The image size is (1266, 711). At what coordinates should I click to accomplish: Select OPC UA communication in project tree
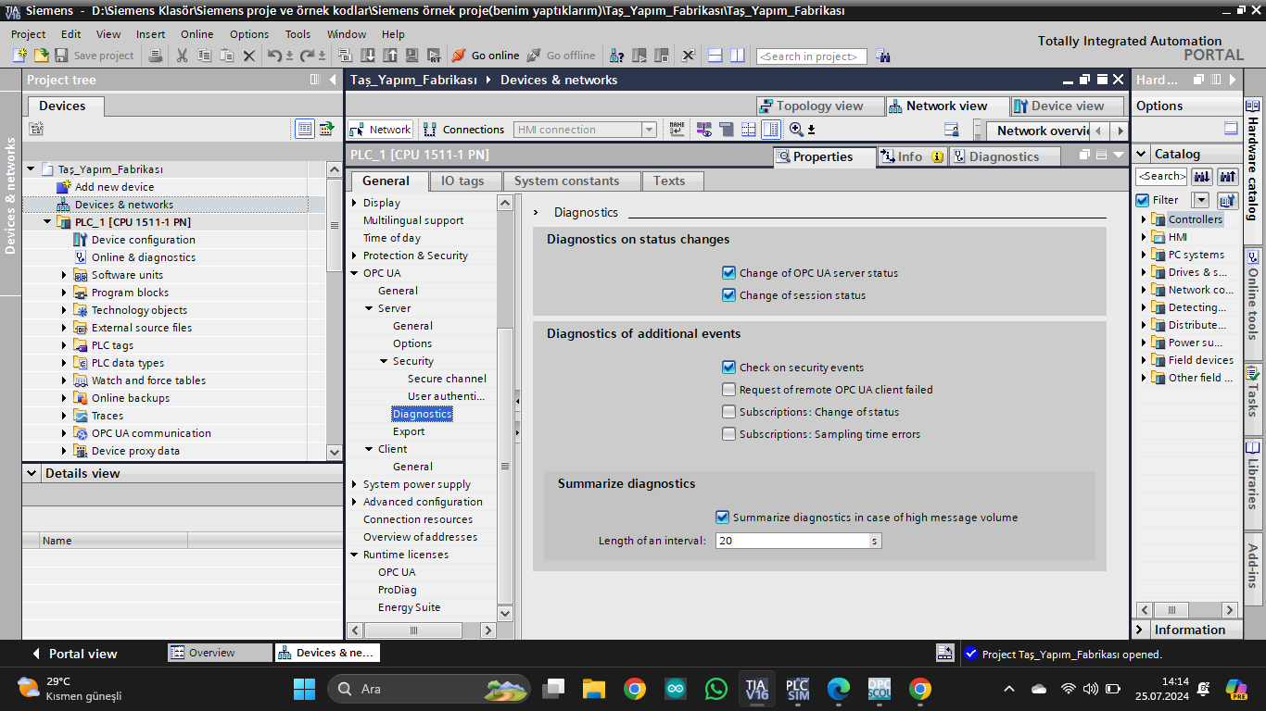pyautogui.click(x=151, y=433)
